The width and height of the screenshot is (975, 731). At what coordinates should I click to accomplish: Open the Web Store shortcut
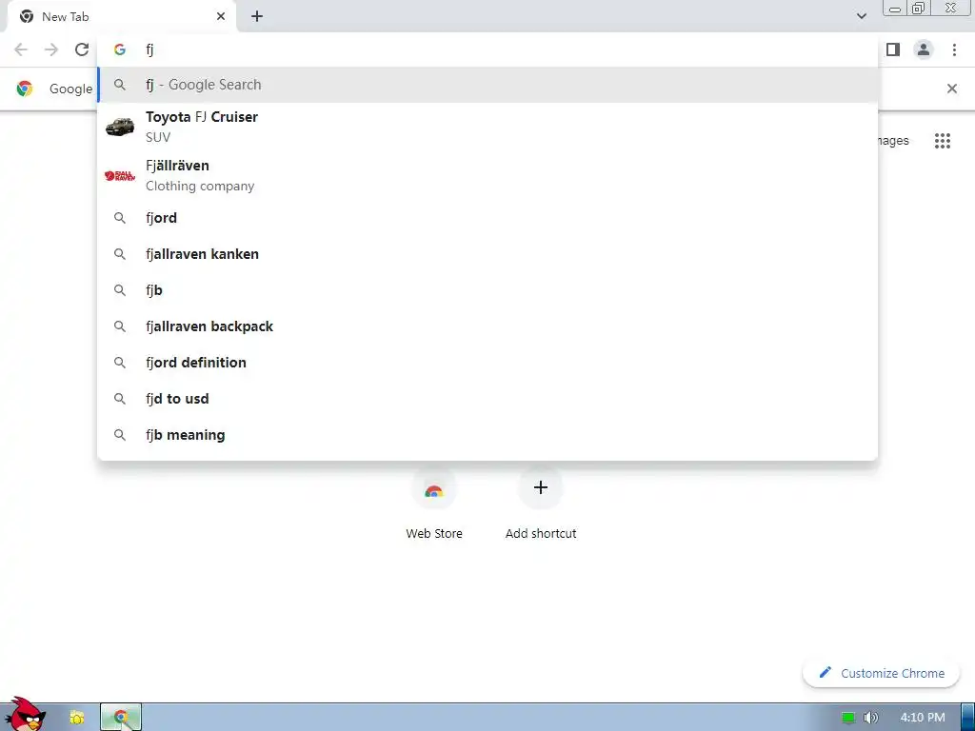434,504
